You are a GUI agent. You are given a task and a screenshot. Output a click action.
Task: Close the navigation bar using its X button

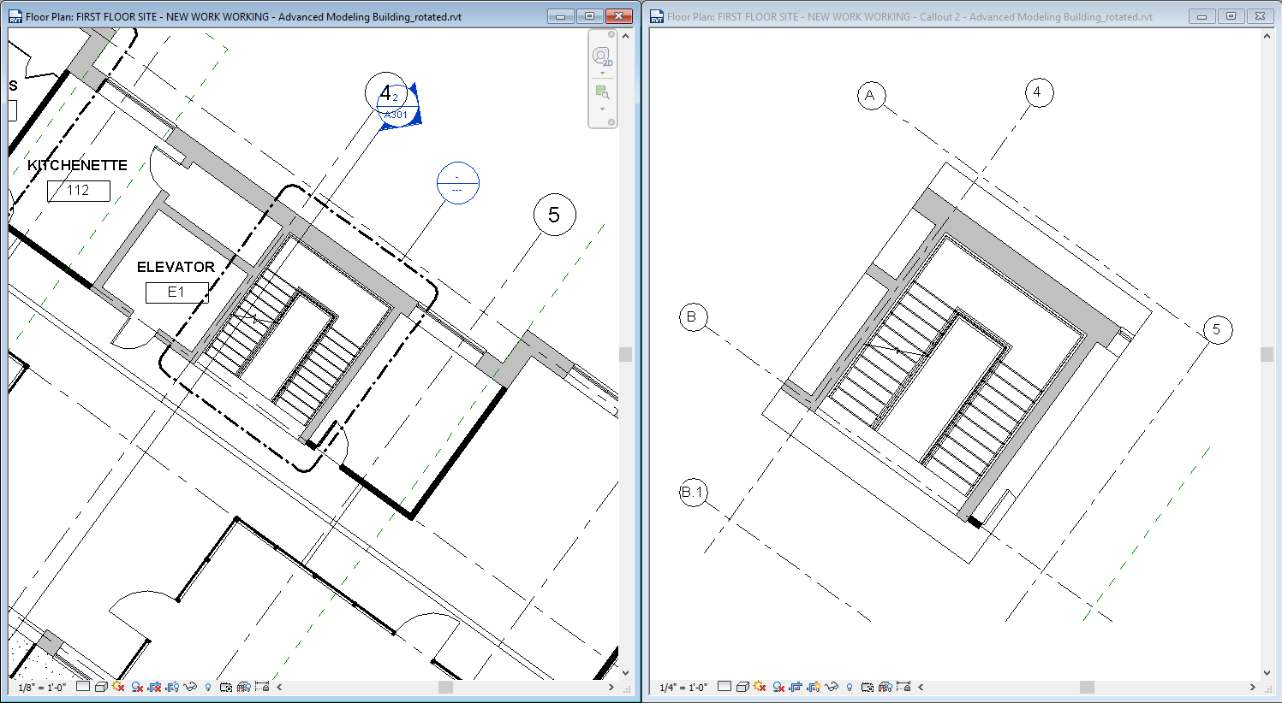611,35
